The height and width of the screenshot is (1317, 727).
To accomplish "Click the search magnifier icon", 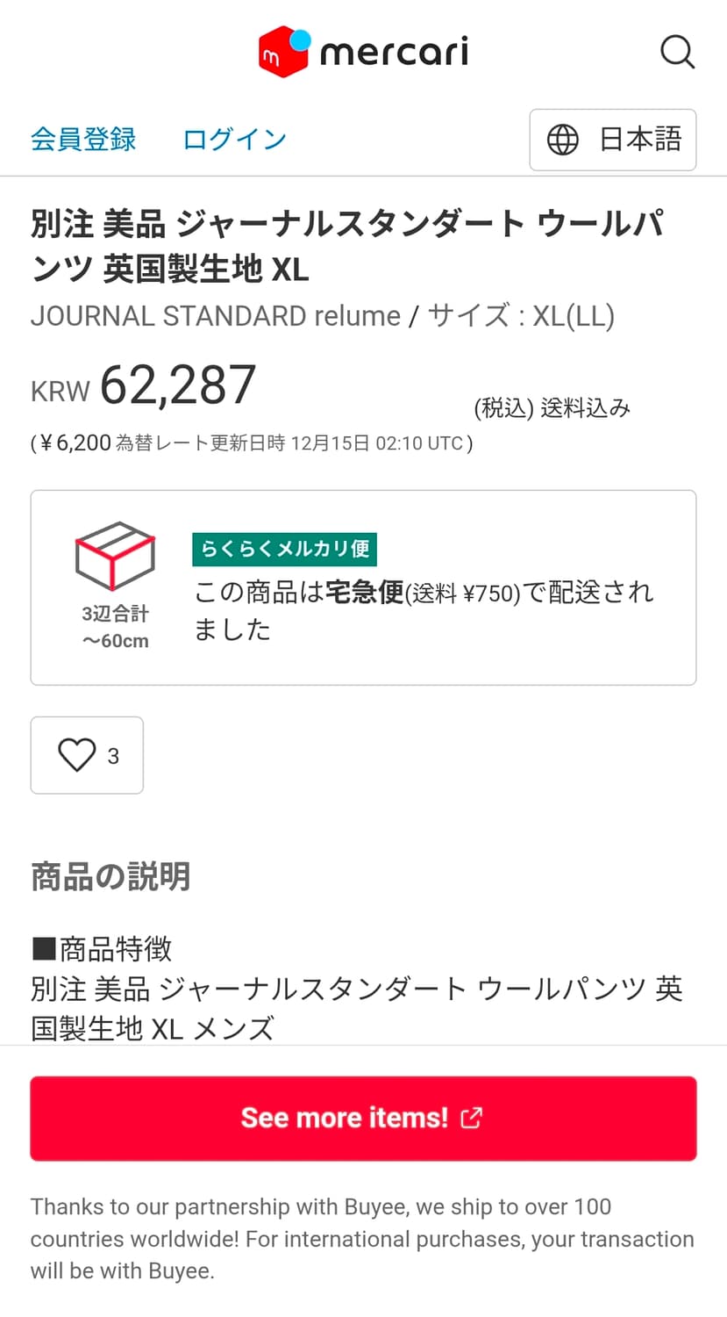I will [677, 52].
